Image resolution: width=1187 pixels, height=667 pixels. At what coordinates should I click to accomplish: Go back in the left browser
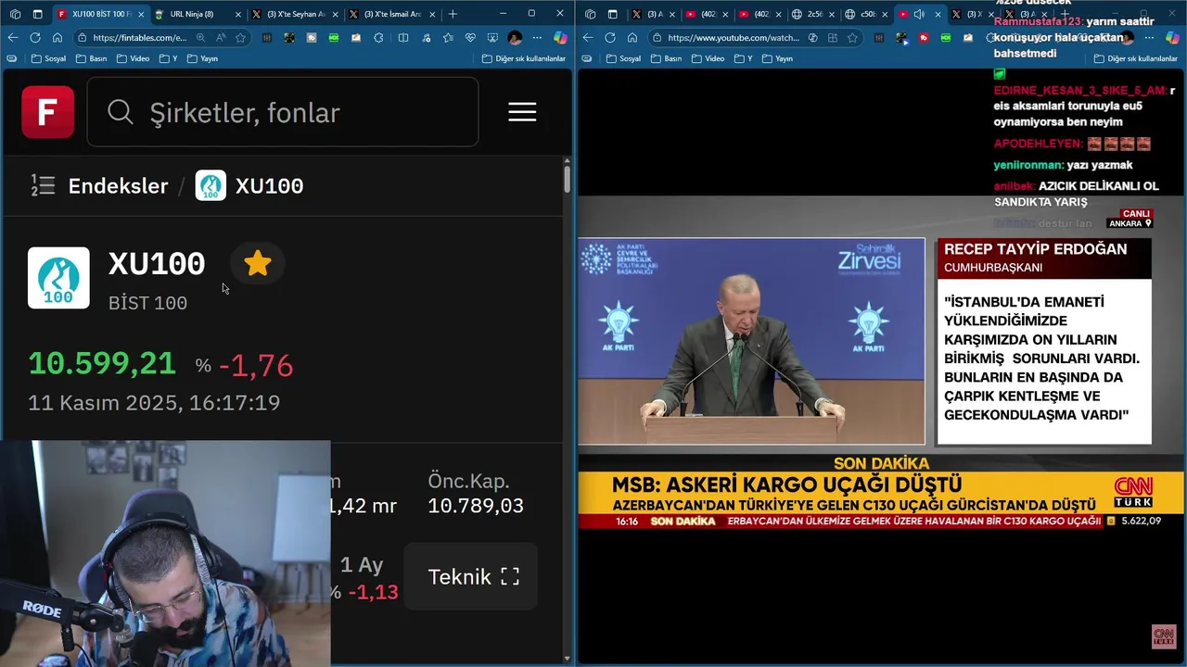tap(13, 38)
